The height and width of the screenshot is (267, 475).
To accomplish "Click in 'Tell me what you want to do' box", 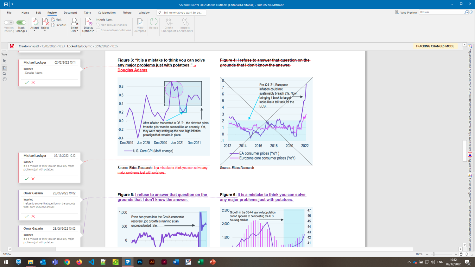I will click(181, 13).
